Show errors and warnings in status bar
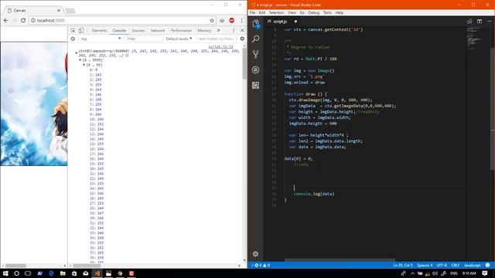 (x=262, y=265)
